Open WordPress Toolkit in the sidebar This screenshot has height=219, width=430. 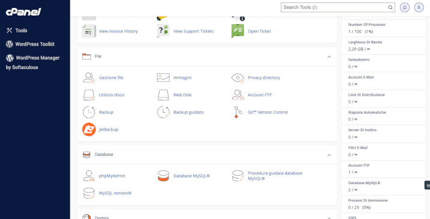pyautogui.click(x=30, y=44)
